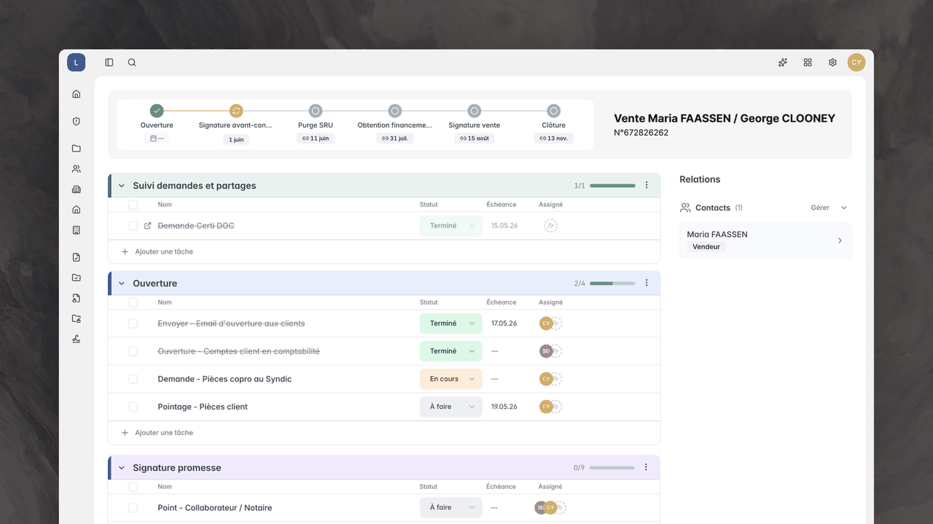Image resolution: width=933 pixels, height=524 pixels.
Task: Click Gérer link in Contacts
Action: pyautogui.click(x=820, y=208)
